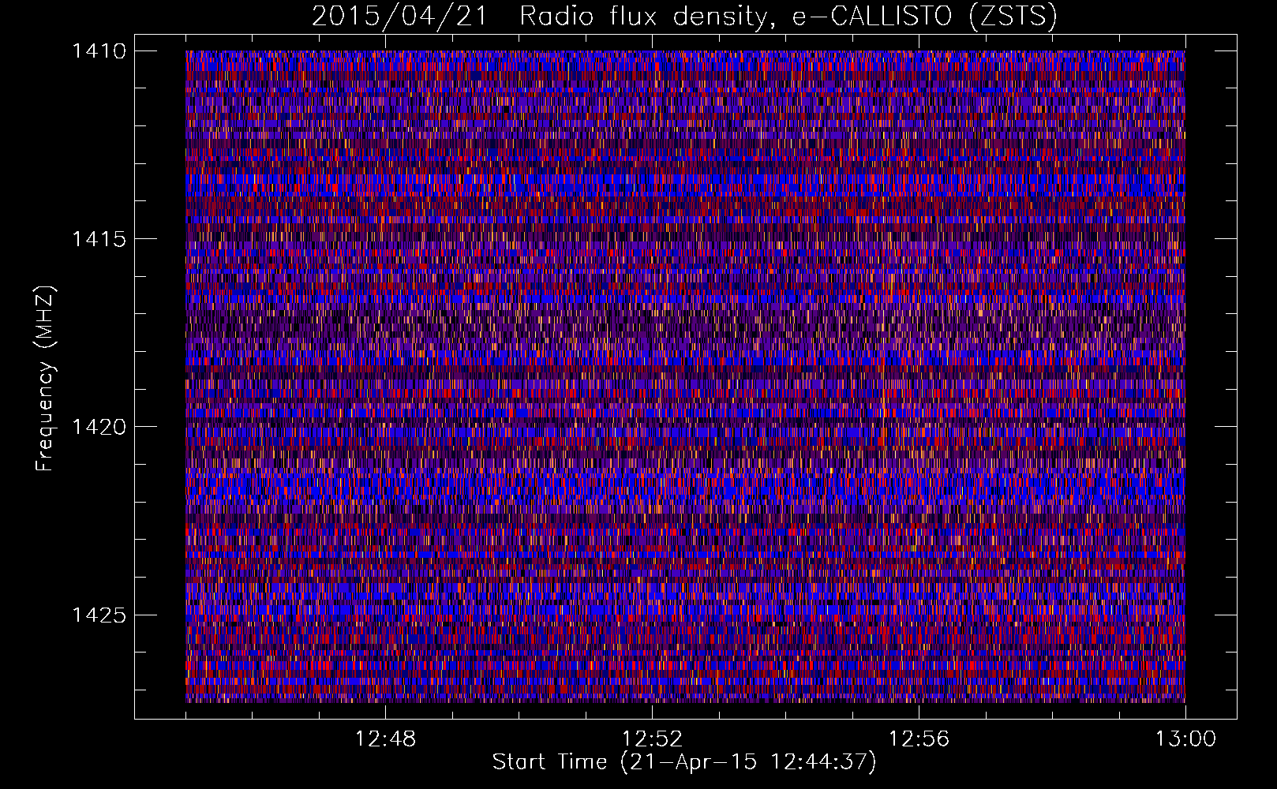Click the 1410 frequency tick label

click(99, 51)
